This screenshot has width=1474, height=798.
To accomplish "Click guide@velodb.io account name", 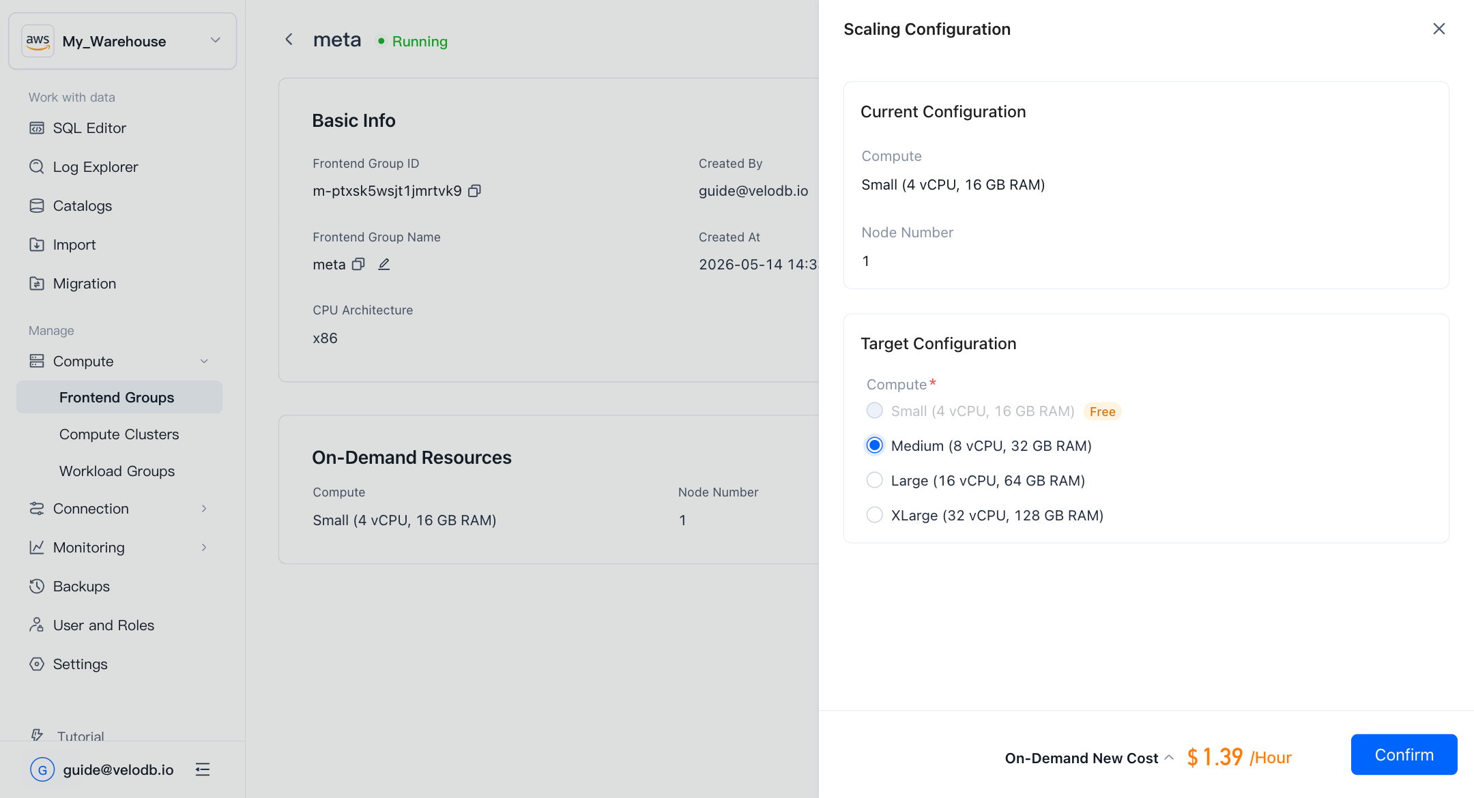I will click(x=118, y=770).
